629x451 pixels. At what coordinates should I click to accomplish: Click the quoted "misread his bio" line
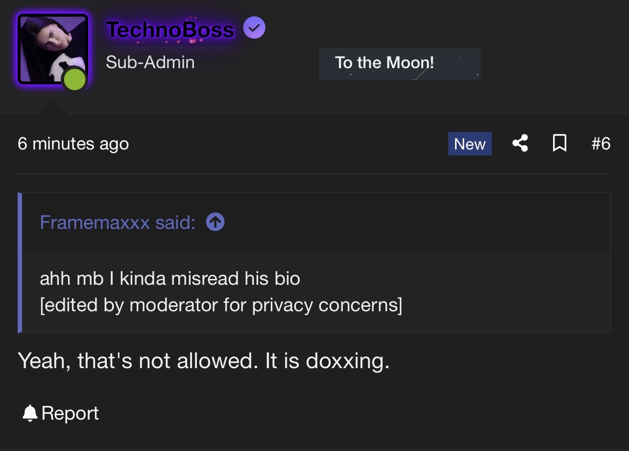pos(169,278)
